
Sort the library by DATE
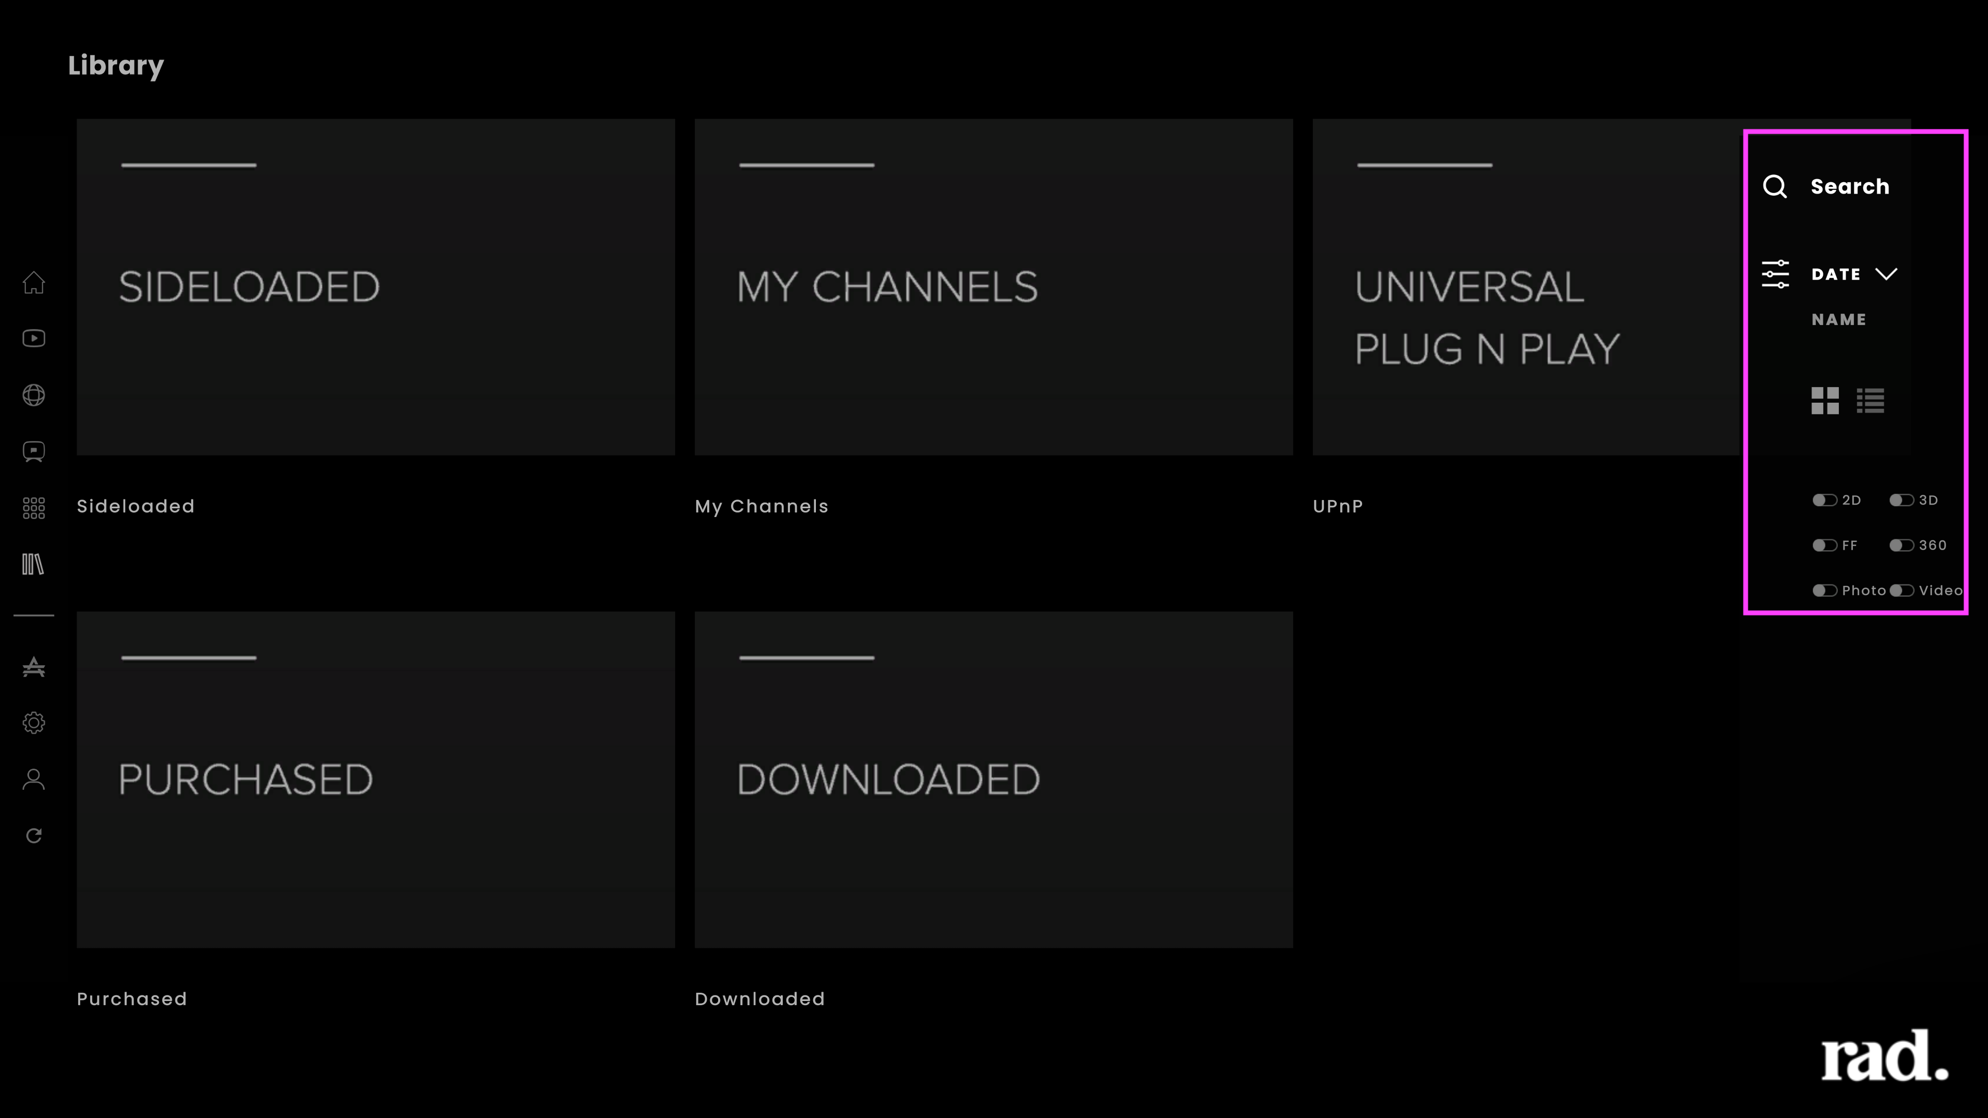[x=1835, y=274]
